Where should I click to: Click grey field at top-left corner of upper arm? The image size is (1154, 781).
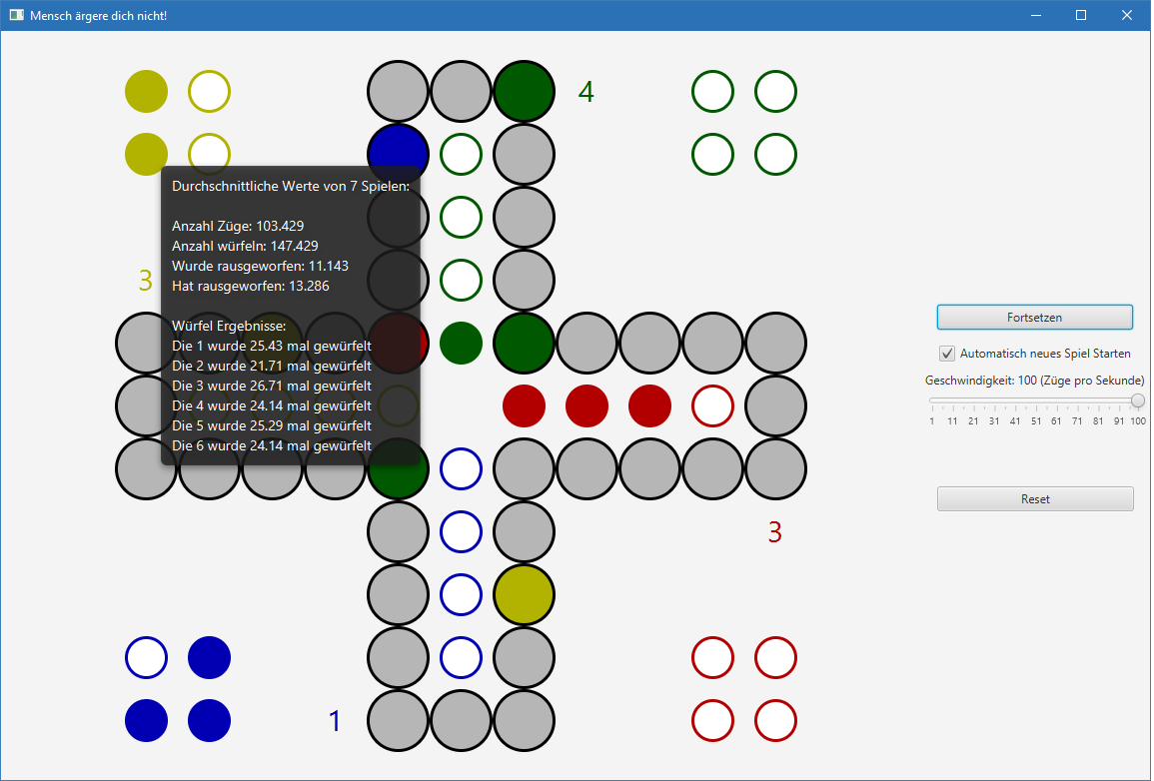pyautogui.click(x=398, y=91)
